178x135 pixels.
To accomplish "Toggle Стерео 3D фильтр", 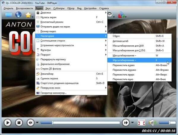I will coord(71,69).
